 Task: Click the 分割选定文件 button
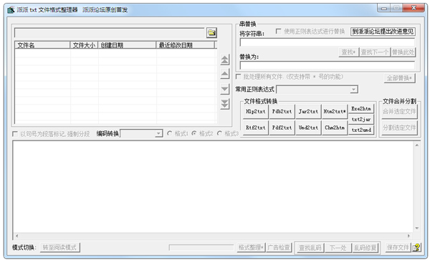coord(400,128)
